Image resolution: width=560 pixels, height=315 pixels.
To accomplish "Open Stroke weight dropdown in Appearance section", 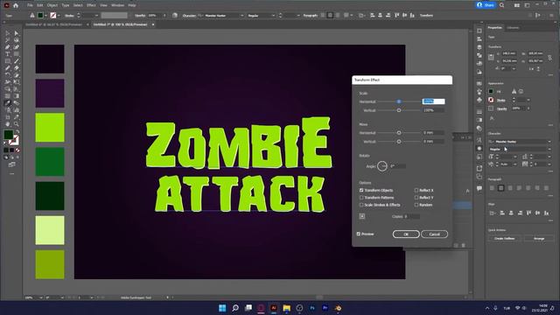I will tap(528, 100).
